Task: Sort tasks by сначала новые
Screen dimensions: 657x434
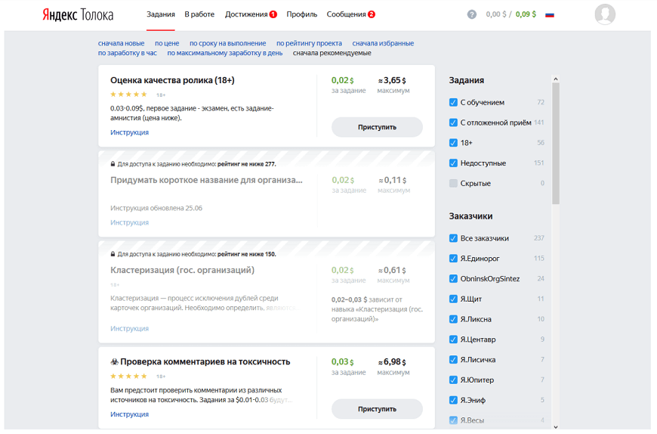Action: click(121, 43)
